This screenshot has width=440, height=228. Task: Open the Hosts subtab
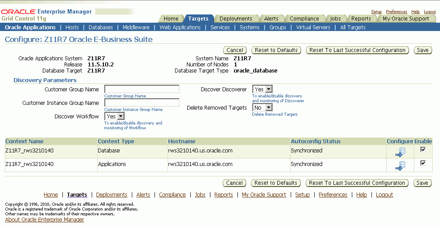72,27
